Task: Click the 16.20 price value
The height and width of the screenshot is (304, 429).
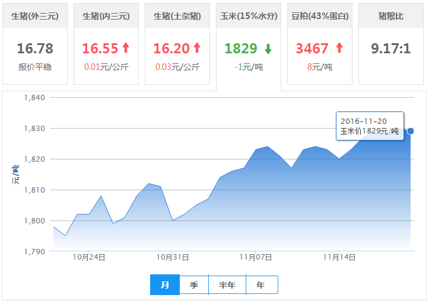Action: 171,49
